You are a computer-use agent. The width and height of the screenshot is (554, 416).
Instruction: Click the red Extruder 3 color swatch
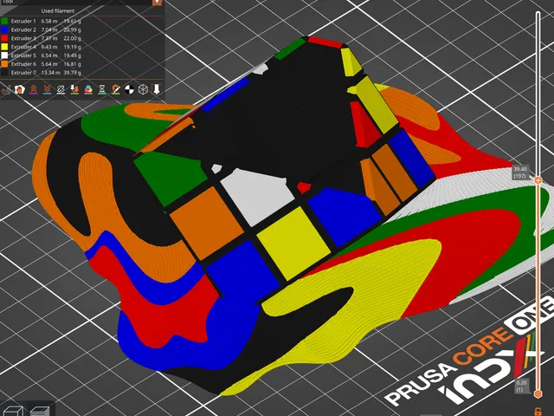click(4, 38)
